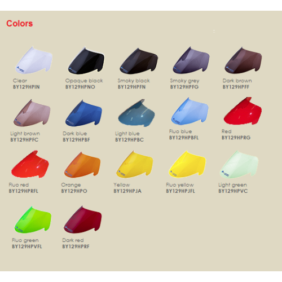The image size is (282, 282).
Task: Select the Dark blue windscreen image
Action: click(x=83, y=113)
